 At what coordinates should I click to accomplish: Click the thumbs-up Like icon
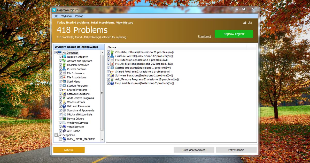[x=245, y=23]
